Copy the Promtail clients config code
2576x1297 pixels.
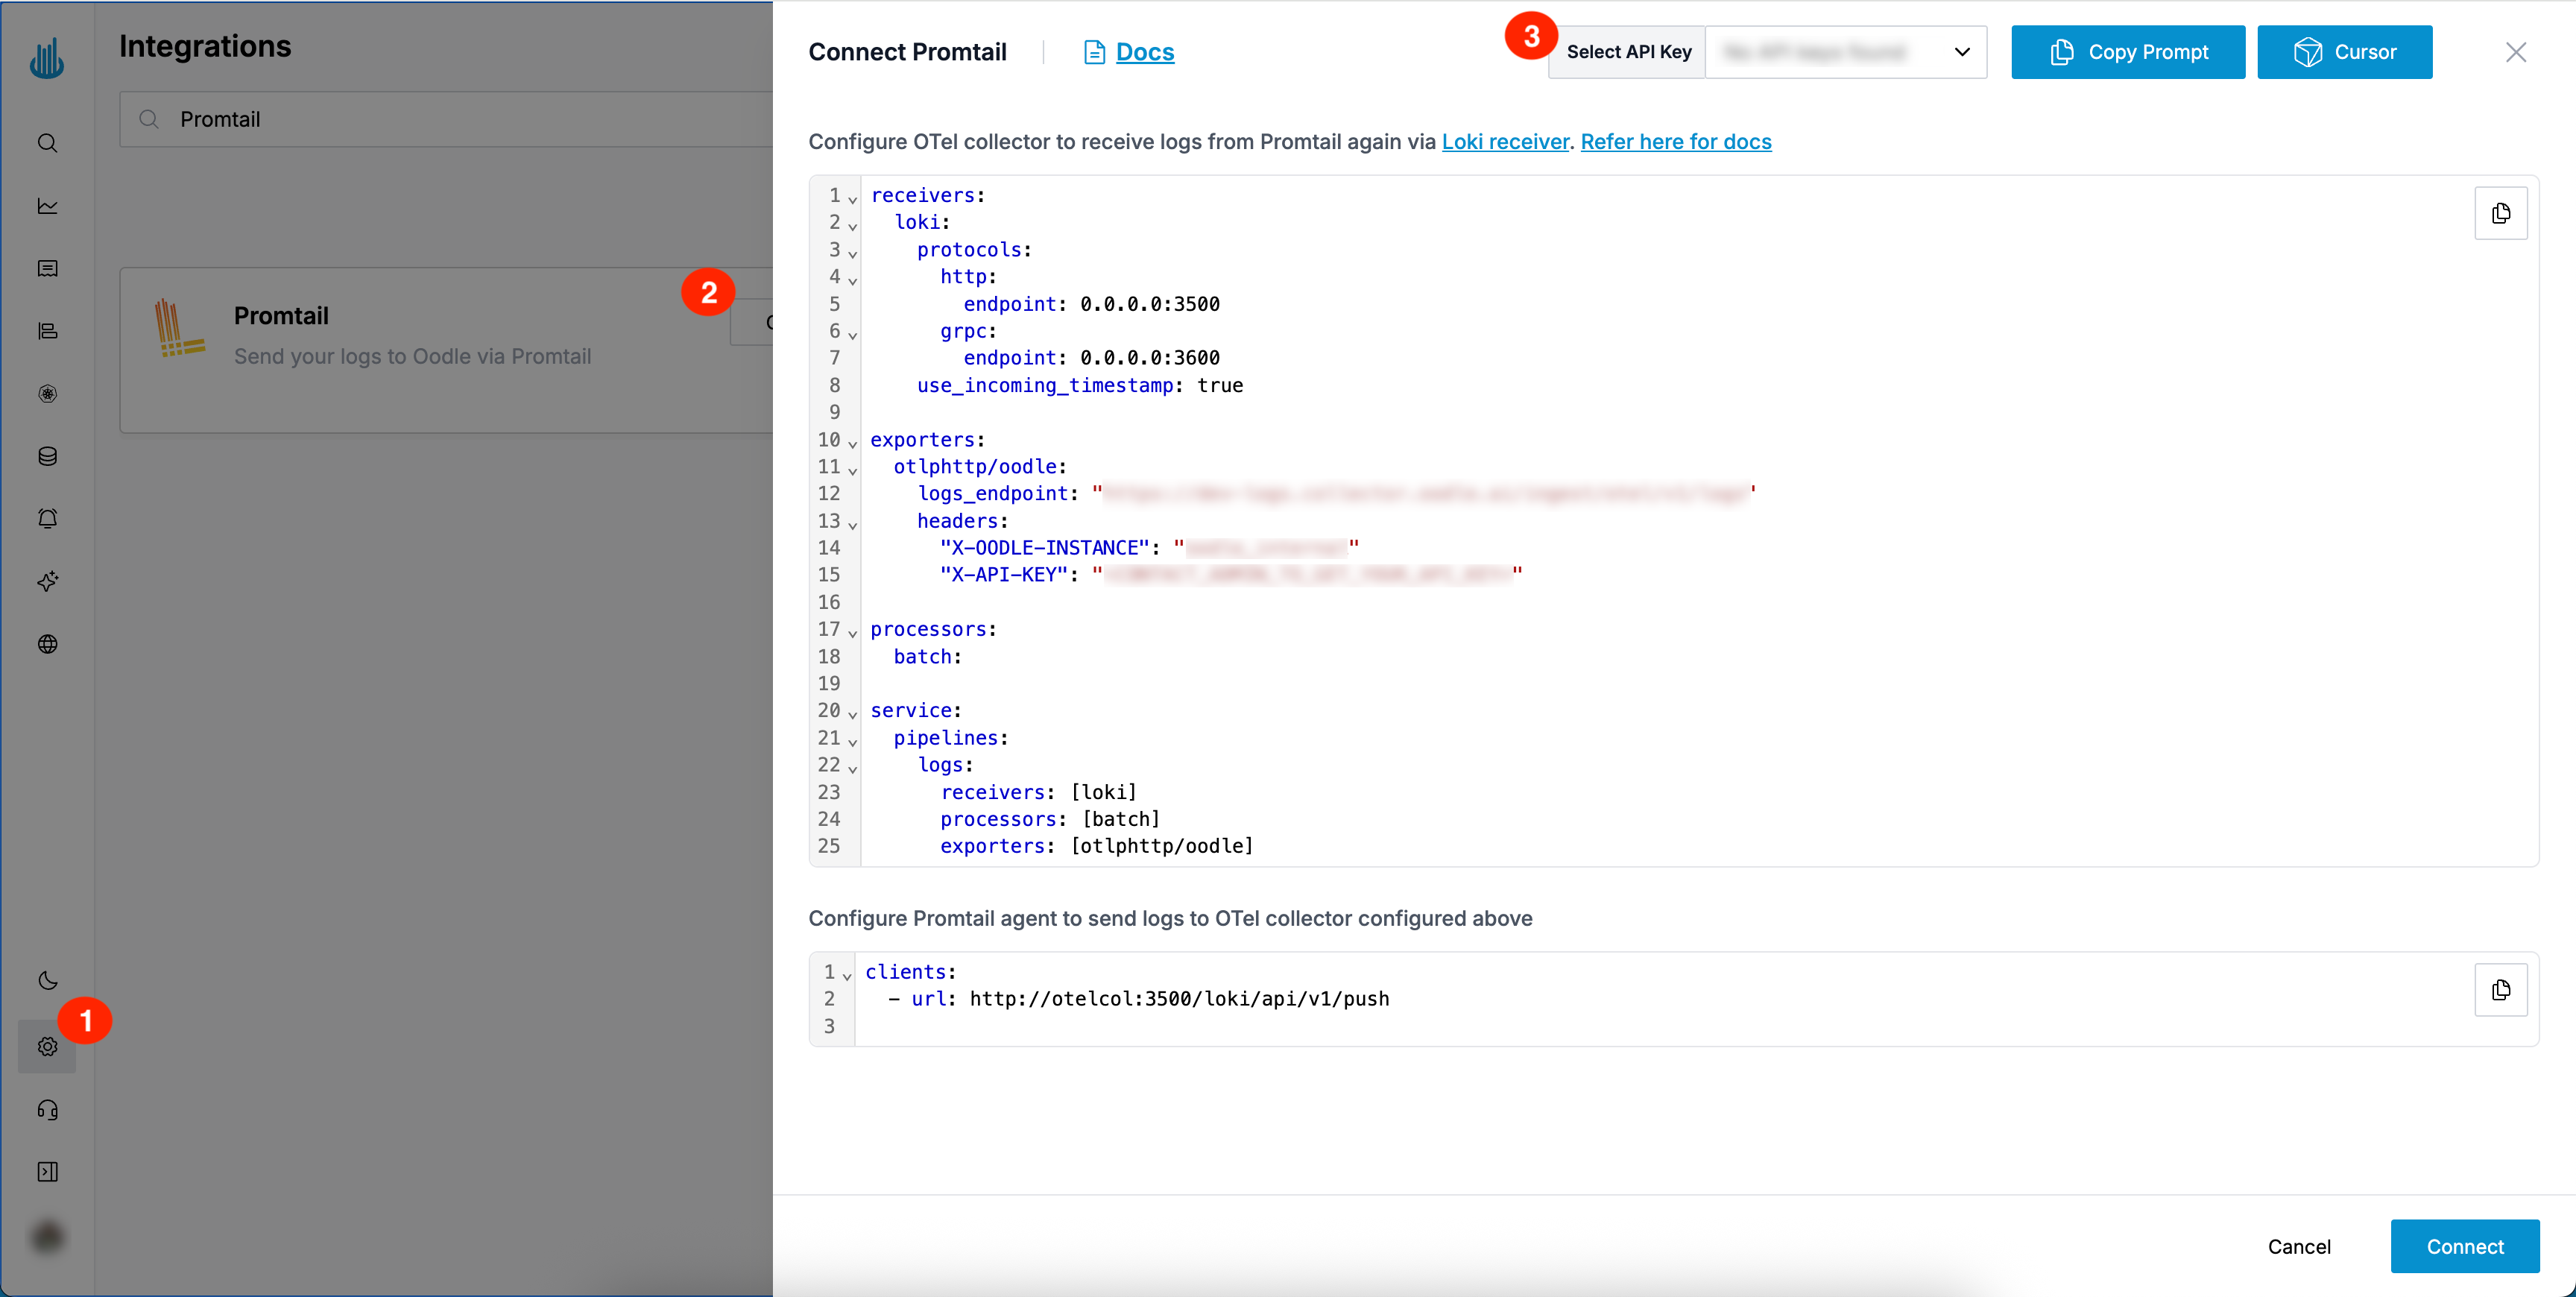point(2500,989)
